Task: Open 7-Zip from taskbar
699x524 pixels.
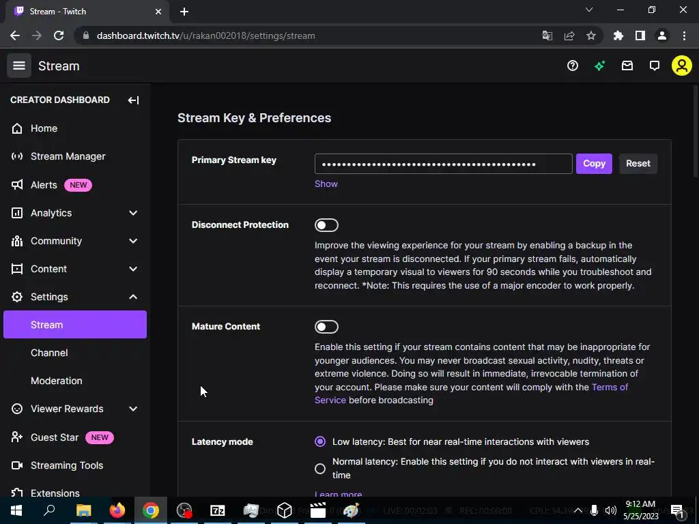Action: [x=217, y=510]
